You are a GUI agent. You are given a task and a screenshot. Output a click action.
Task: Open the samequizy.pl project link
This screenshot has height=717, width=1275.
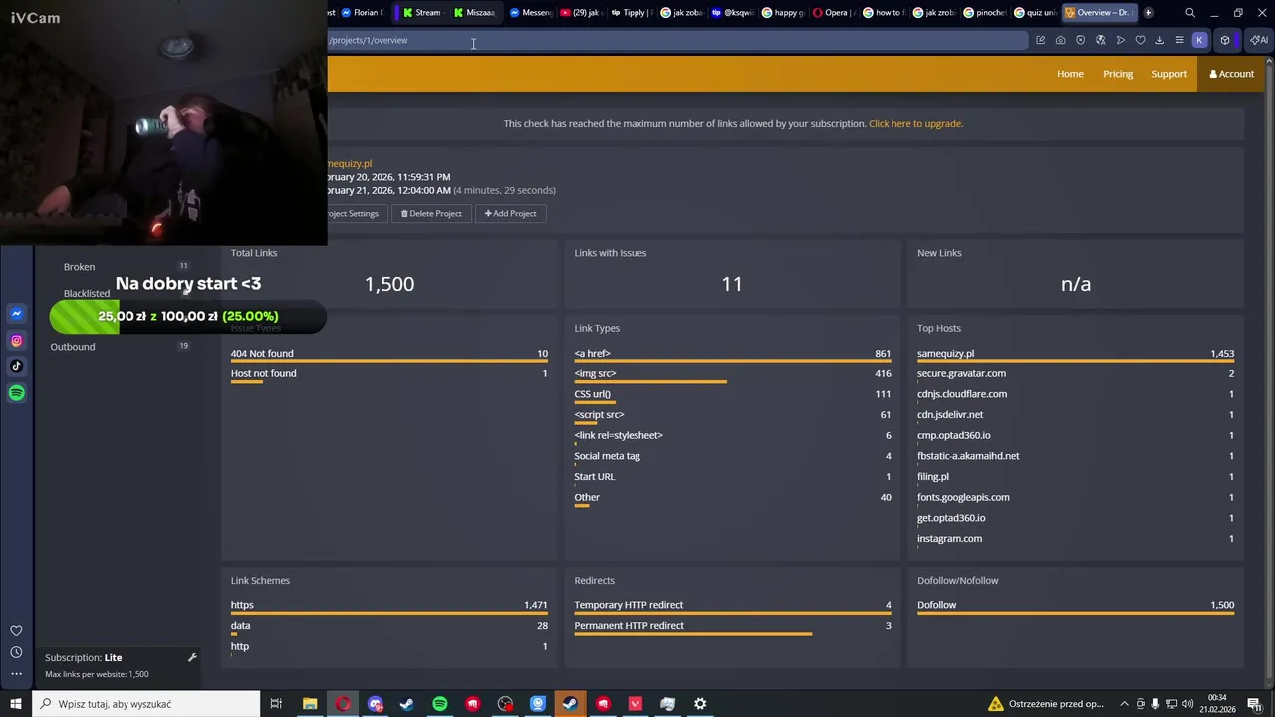coord(350,163)
